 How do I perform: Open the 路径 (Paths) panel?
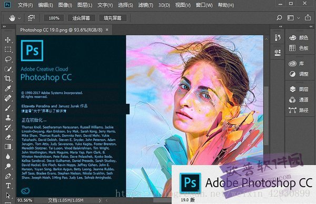click(x=299, y=110)
